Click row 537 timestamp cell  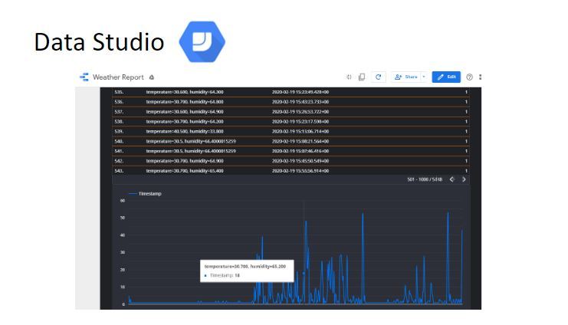pos(300,112)
